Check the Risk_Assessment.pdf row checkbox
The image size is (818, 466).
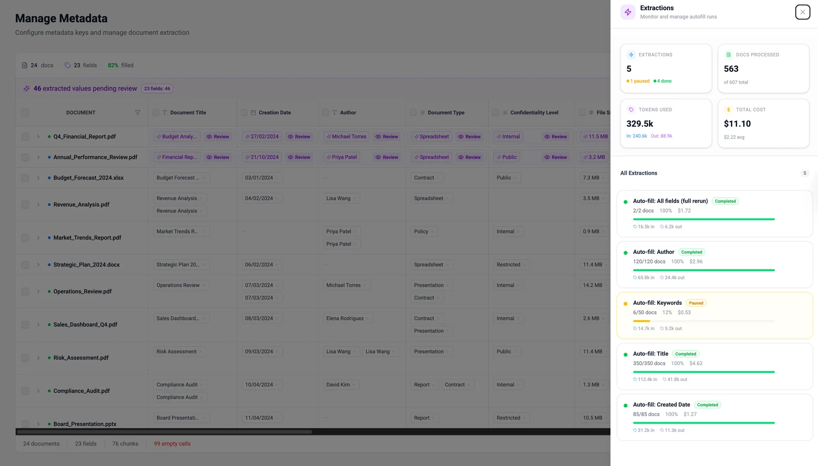[25, 357]
